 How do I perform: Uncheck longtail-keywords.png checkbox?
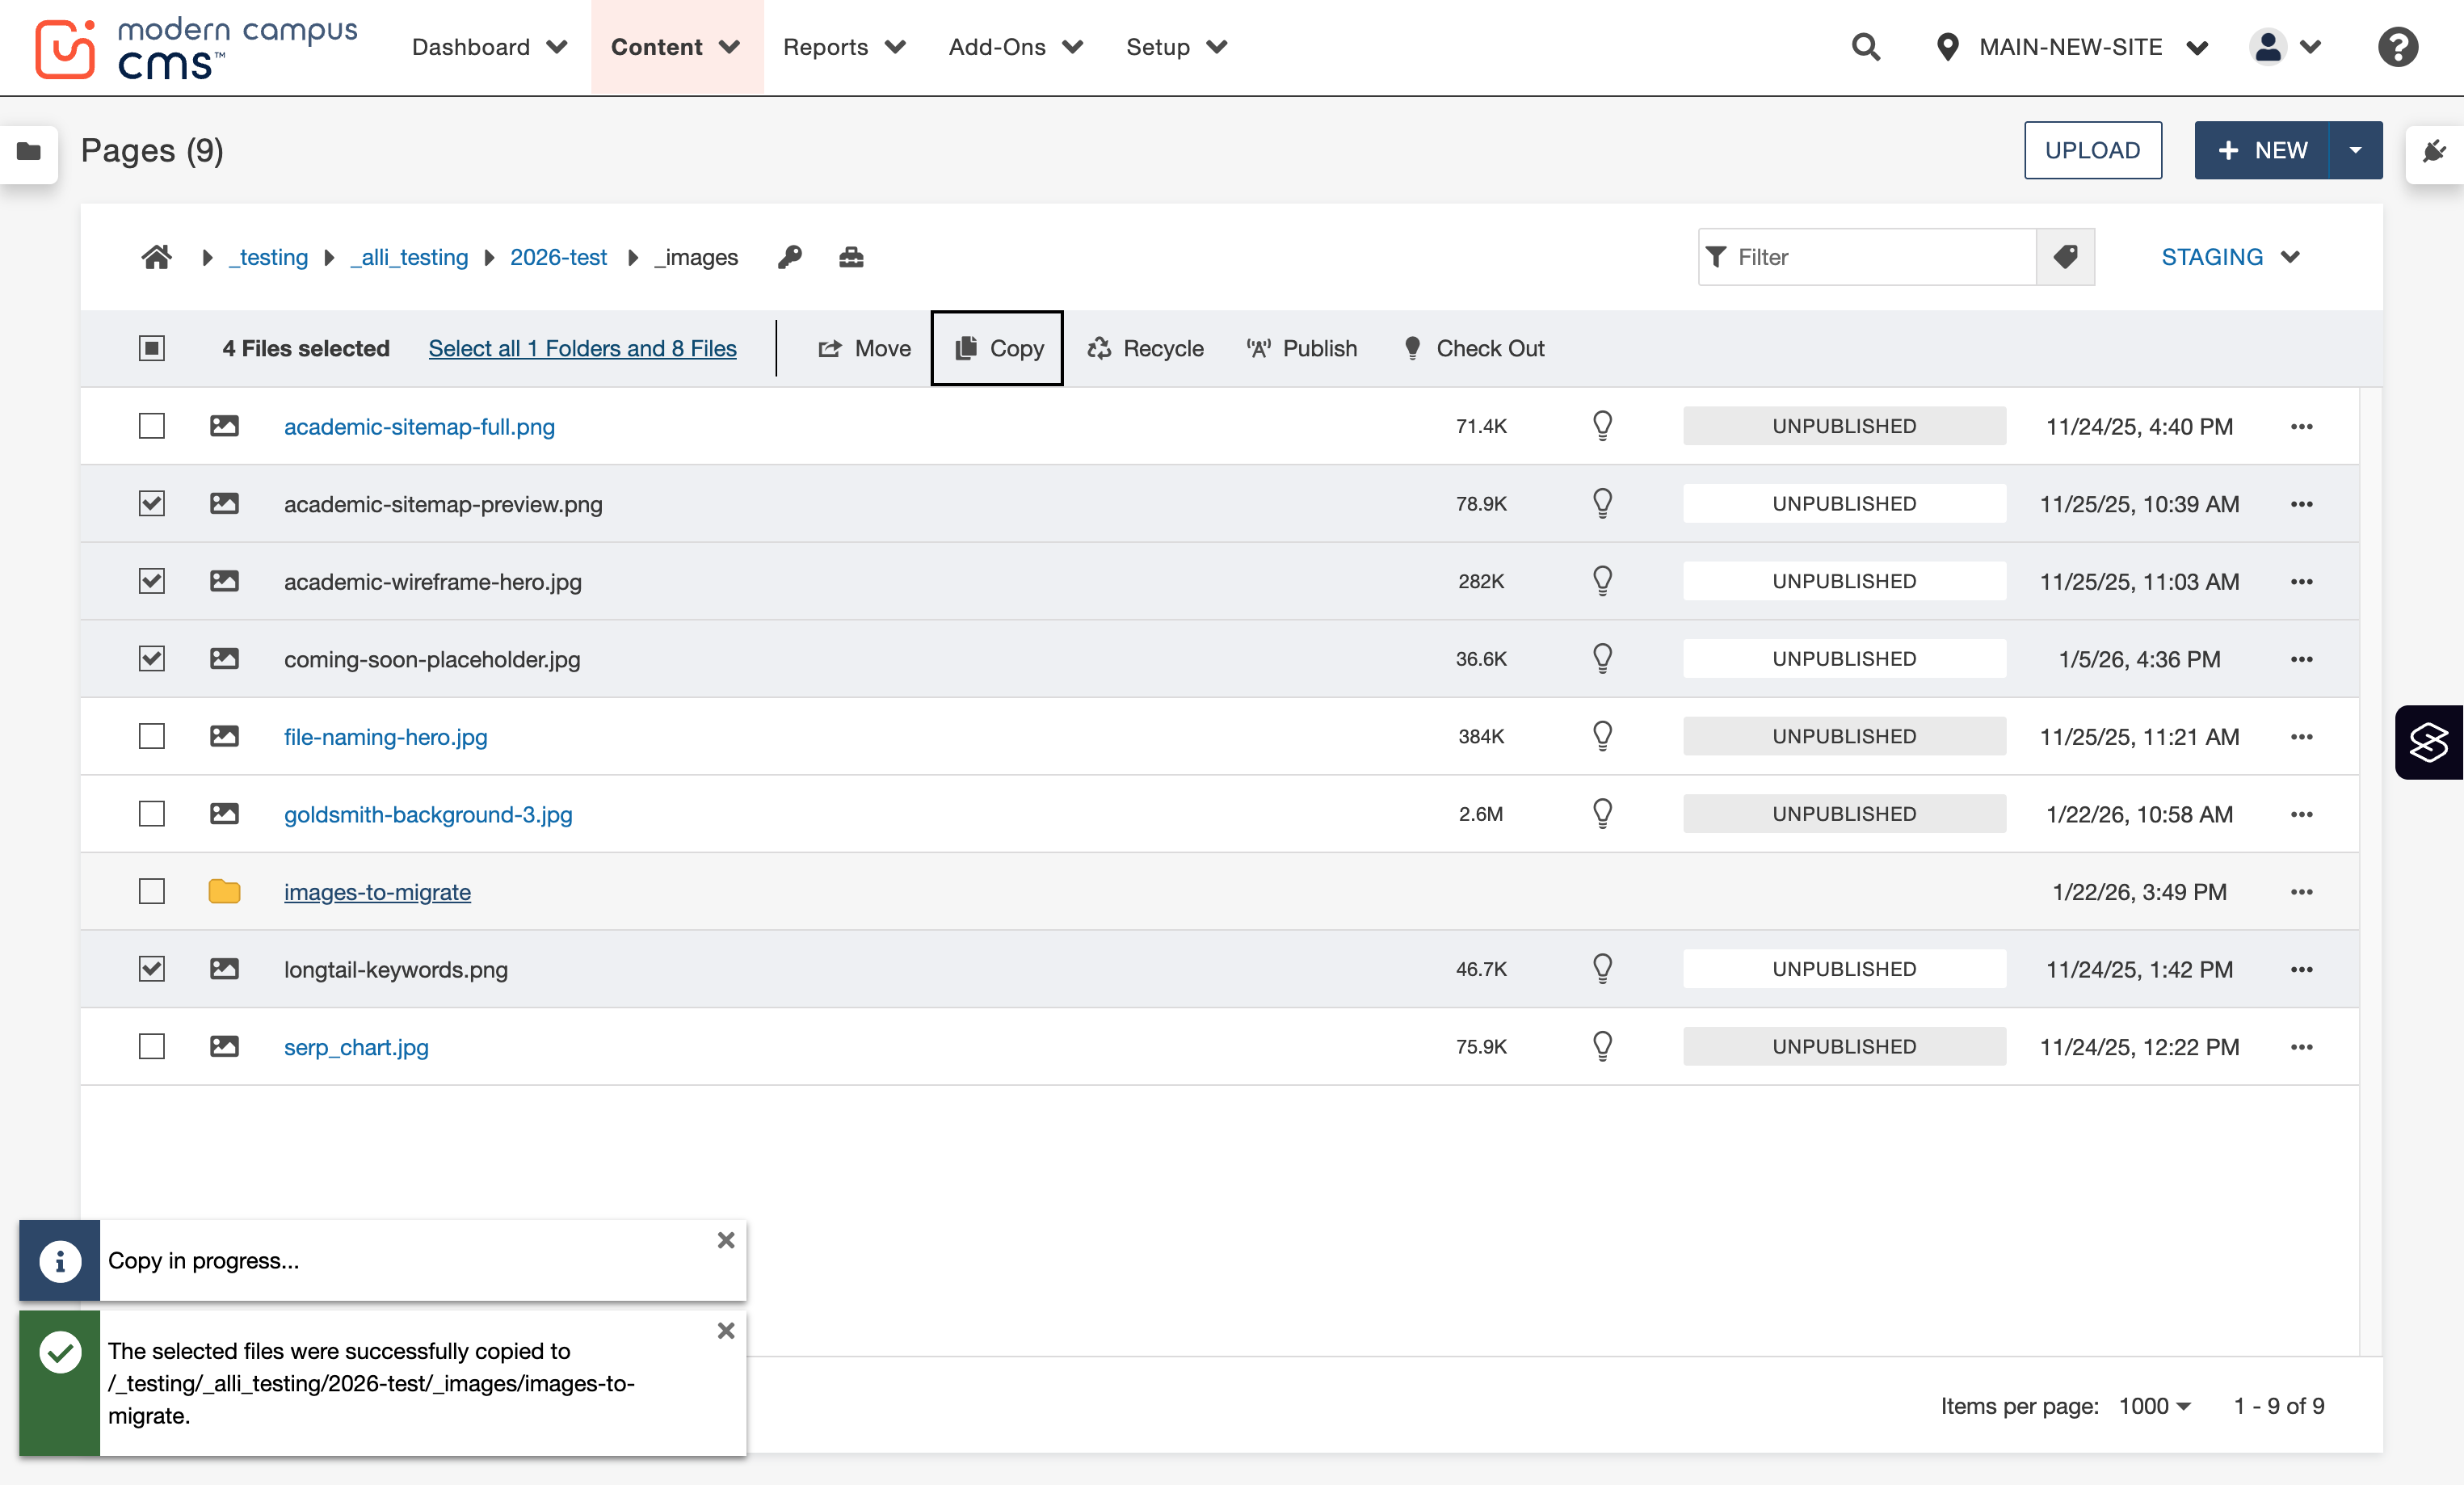point(152,968)
